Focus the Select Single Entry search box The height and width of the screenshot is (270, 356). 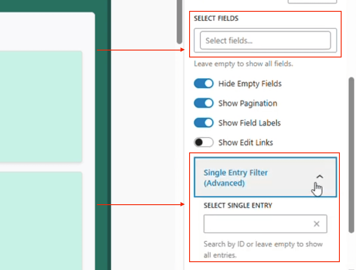point(258,223)
